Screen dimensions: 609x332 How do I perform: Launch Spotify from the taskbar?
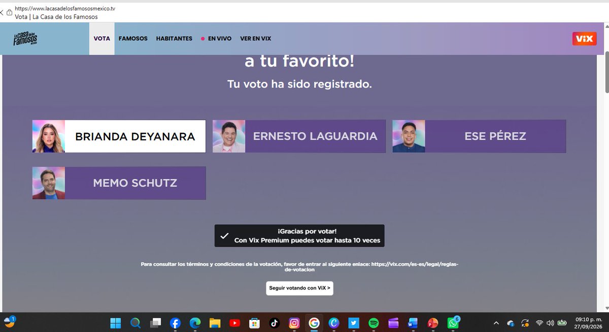pyautogui.click(x=374, y=323)
